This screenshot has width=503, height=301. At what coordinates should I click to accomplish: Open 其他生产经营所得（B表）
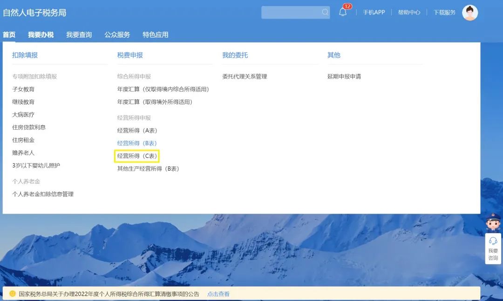coord(148,168)
